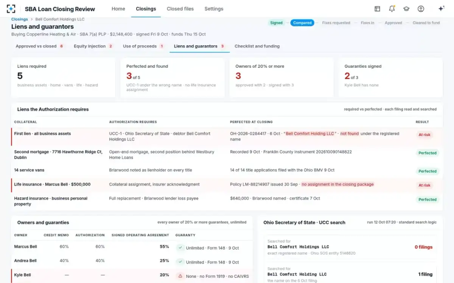454x283 pixels.
Task: Switch to the Approved vs closed tab
Action: click(x=40, y=46)
